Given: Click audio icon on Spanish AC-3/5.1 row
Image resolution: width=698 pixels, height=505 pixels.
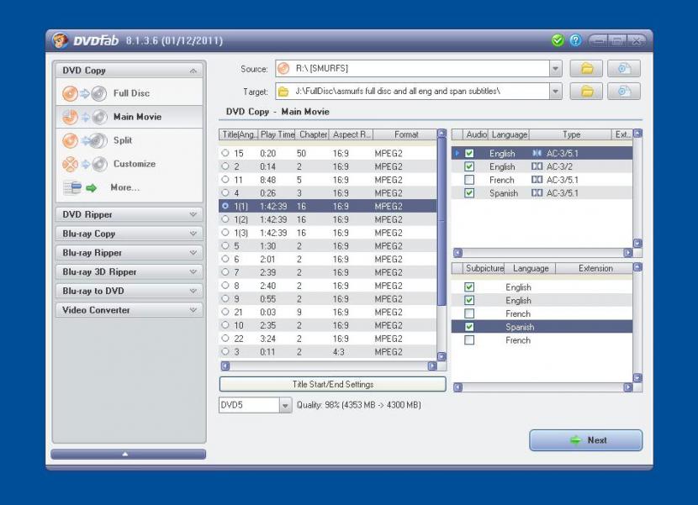Looking at the screenshot, I should (x=537, y=193).
